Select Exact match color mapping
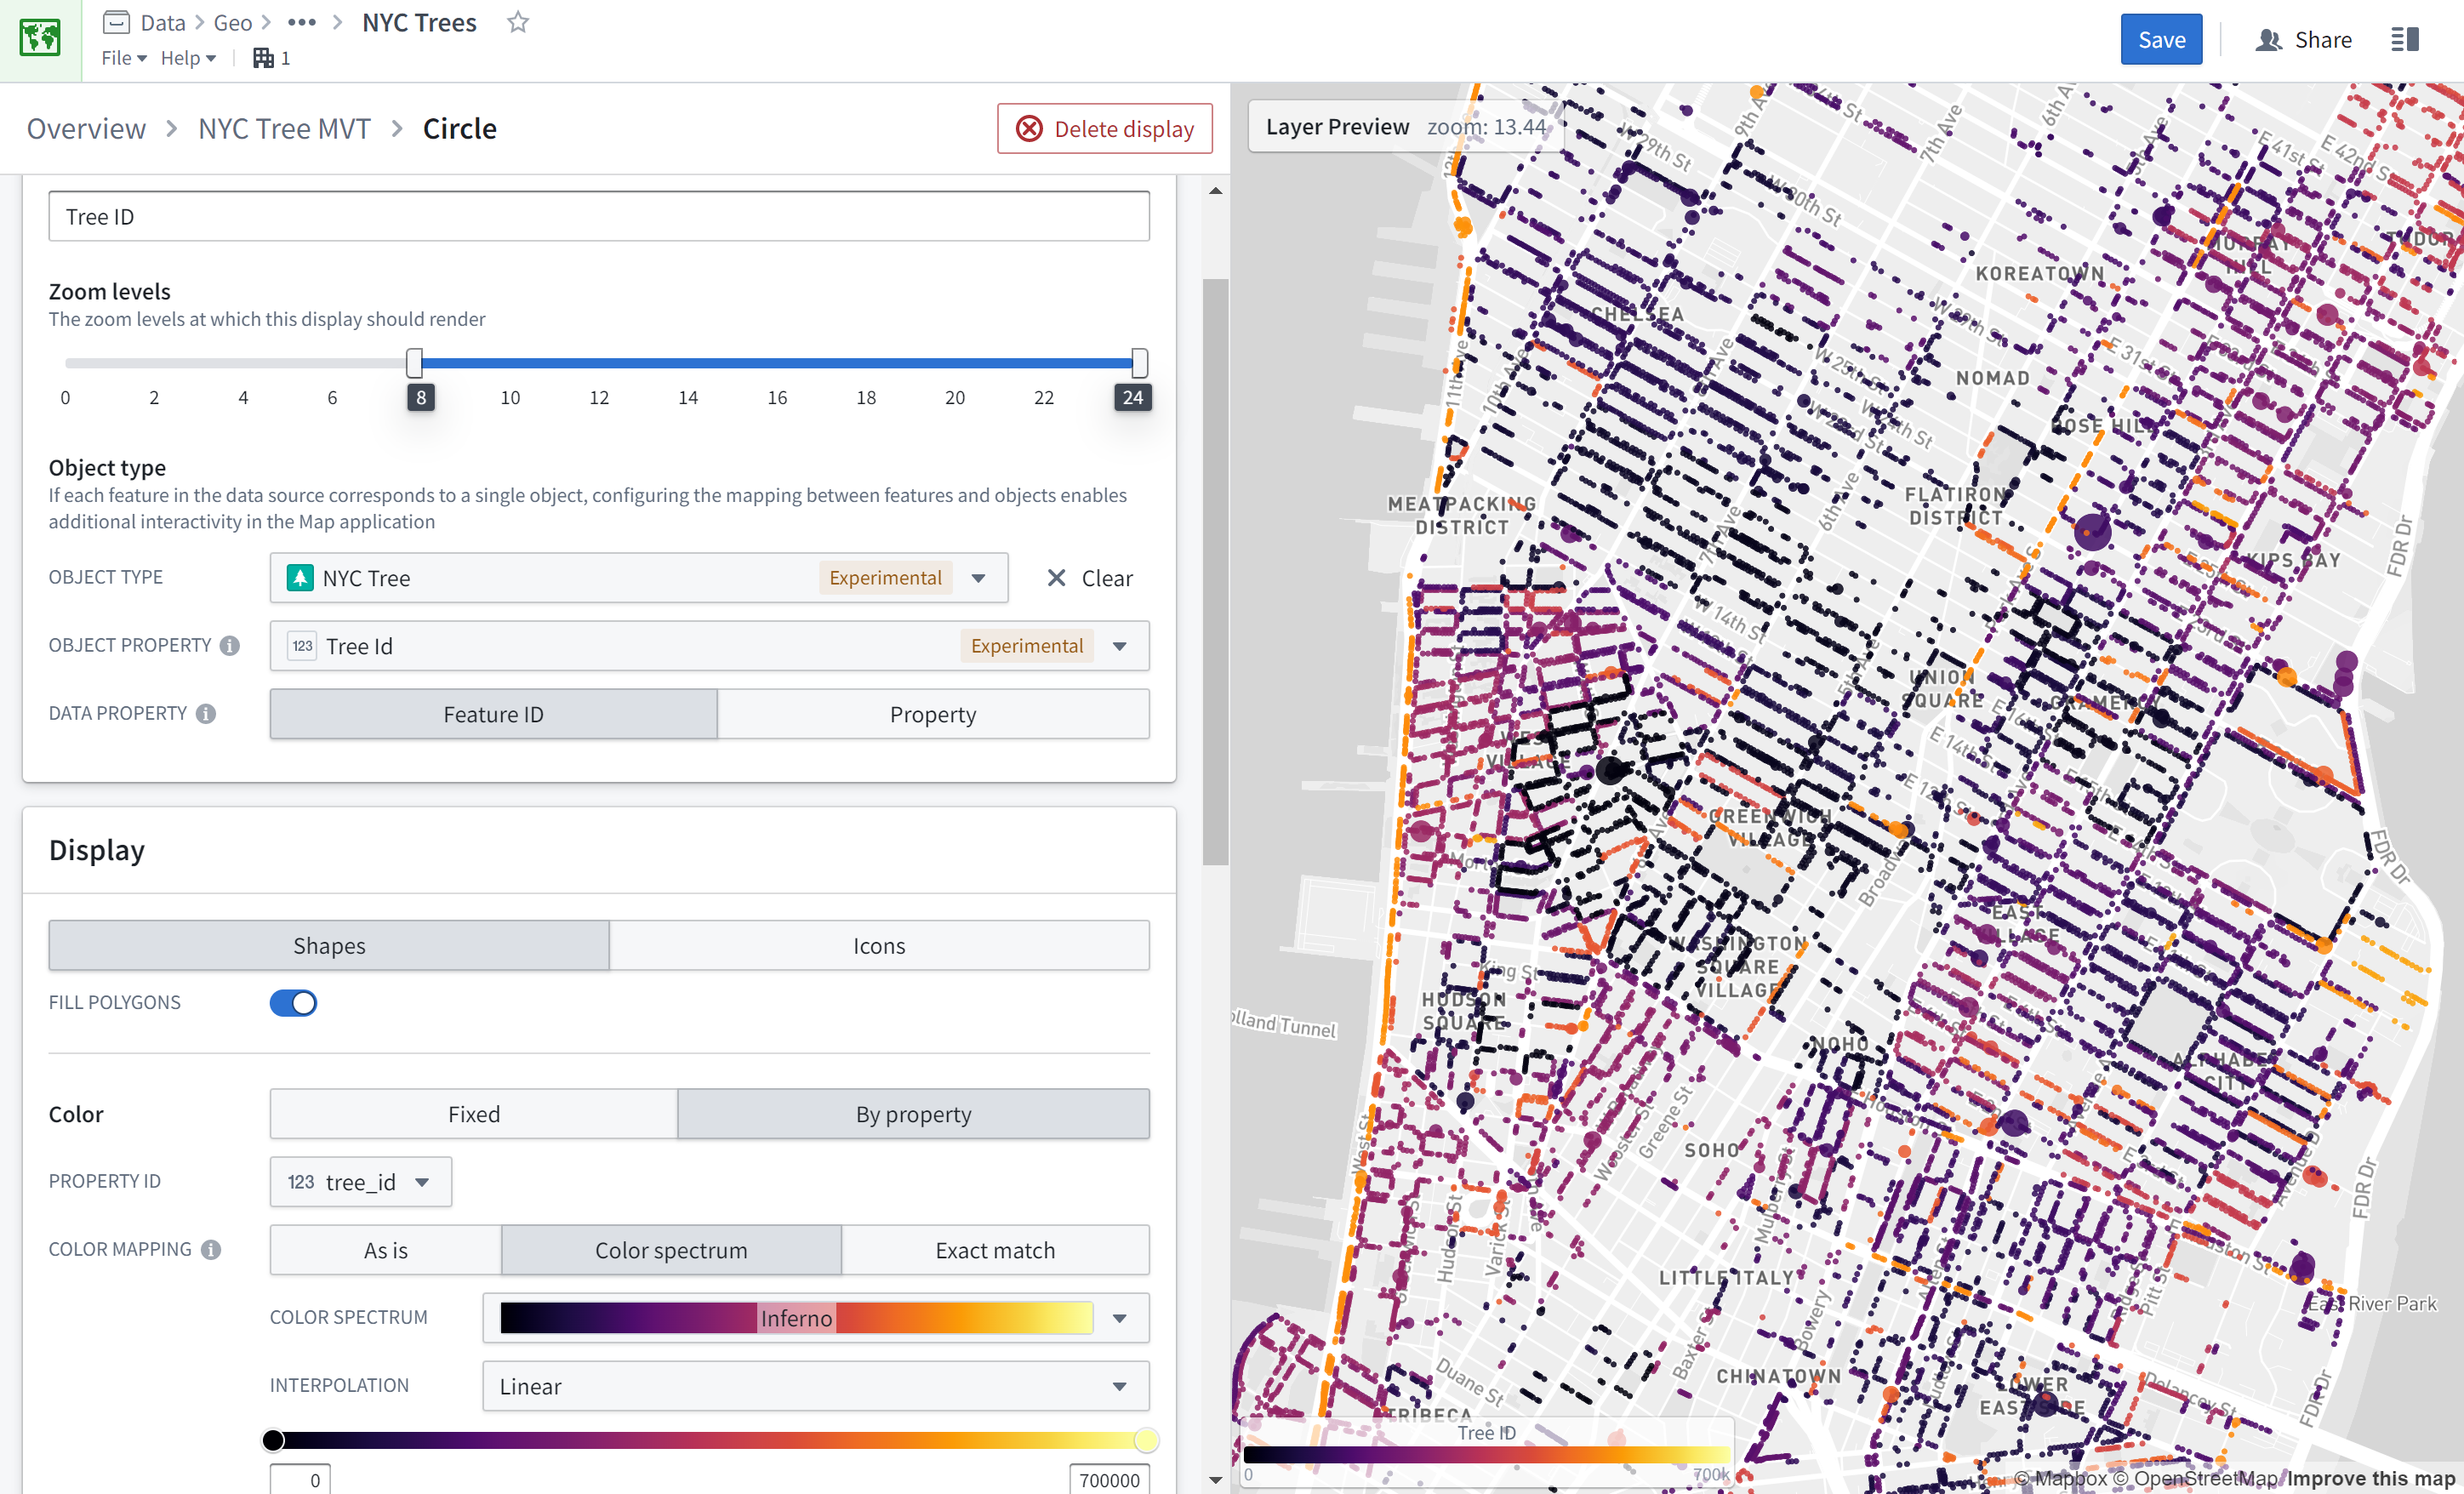Viewport: 2464px width, 1494px height. click(x=995, y=1250)
